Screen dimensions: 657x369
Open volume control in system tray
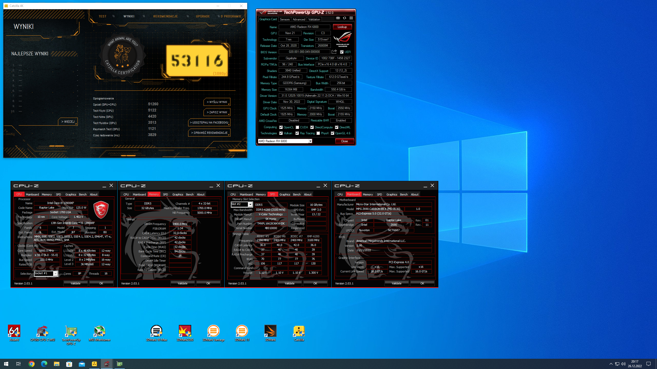pyautogui.click(x=623, y=364)
